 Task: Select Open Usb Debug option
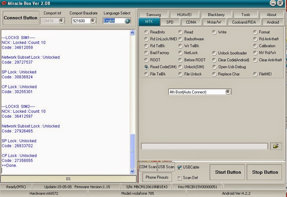214,67
